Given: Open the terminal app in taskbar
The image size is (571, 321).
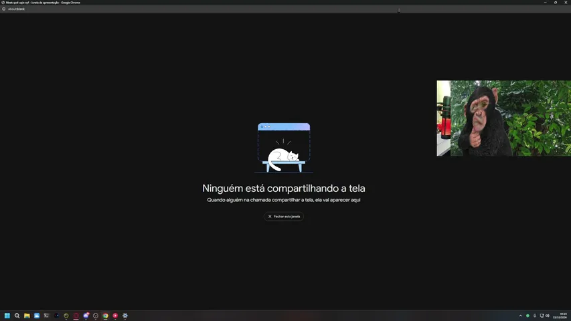Looking at the screenshot, I should click(x=46, y=316).
